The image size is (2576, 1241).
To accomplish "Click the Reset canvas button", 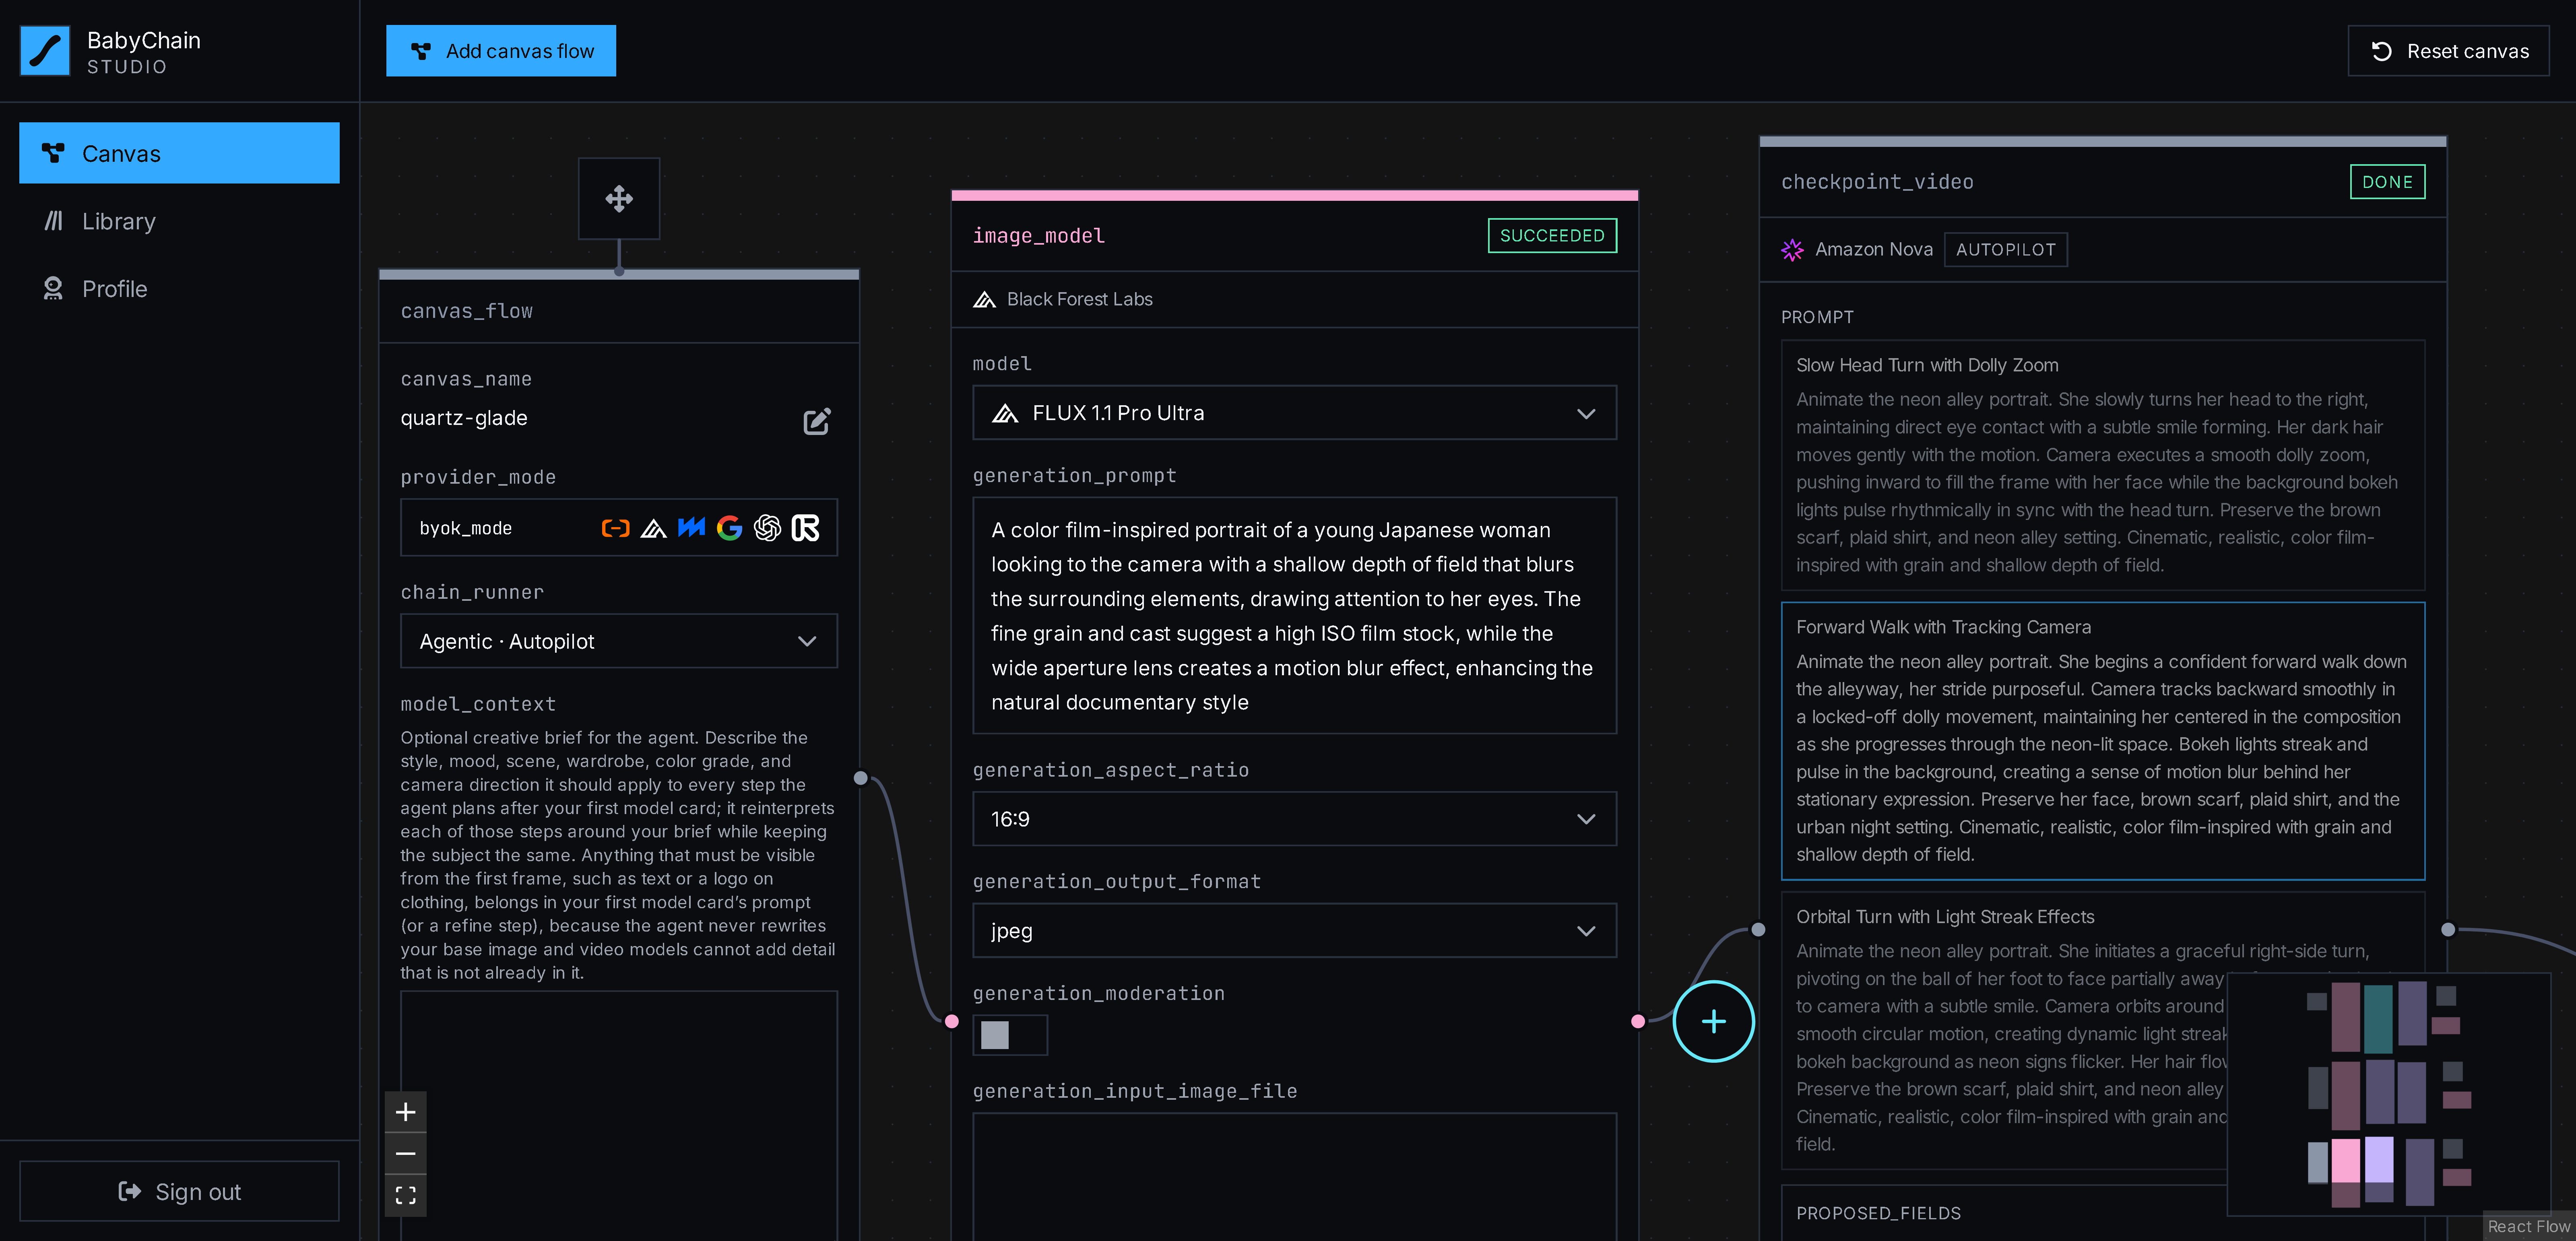I will pyautogui.click(x=2448, y=51).
